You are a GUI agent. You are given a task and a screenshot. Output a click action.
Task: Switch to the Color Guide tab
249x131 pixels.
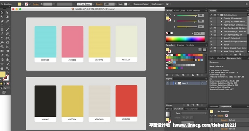179,11
